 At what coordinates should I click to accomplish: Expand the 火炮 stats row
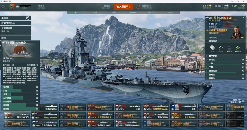[x=225, y=63]
